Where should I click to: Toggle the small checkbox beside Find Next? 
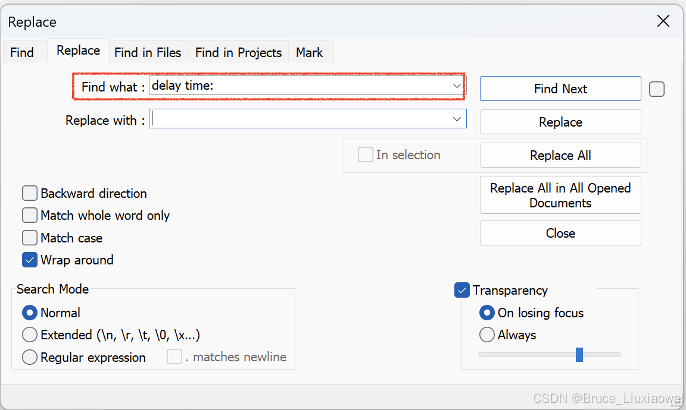(x=657, y=89)
